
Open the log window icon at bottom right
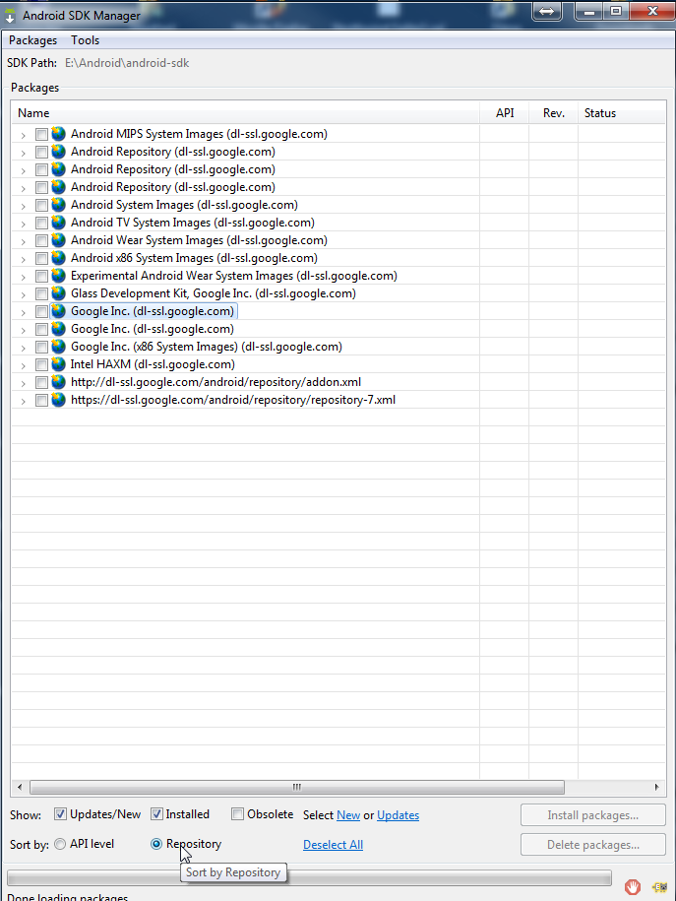pos(661,886)
